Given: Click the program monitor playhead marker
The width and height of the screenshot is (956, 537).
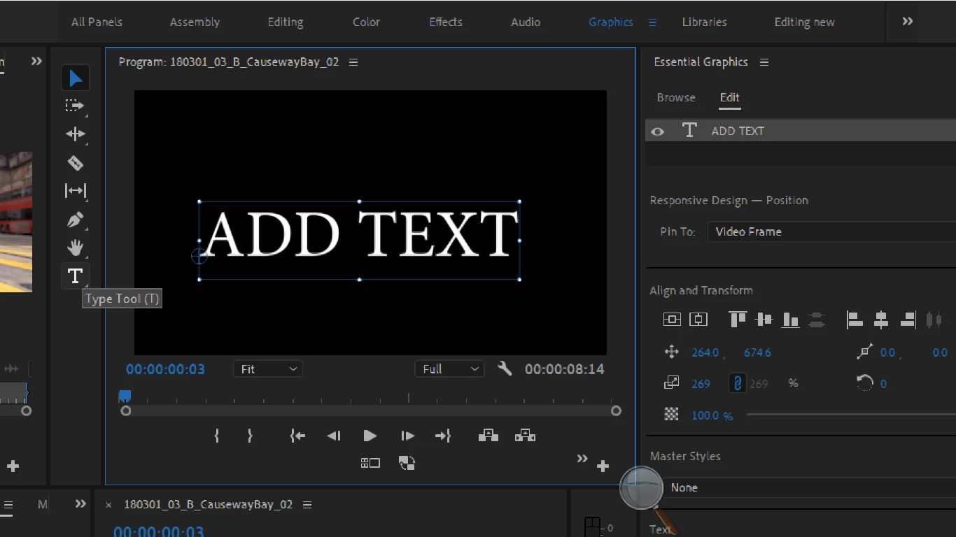Looking at the screenshot, I should click(x=125, y=396).
